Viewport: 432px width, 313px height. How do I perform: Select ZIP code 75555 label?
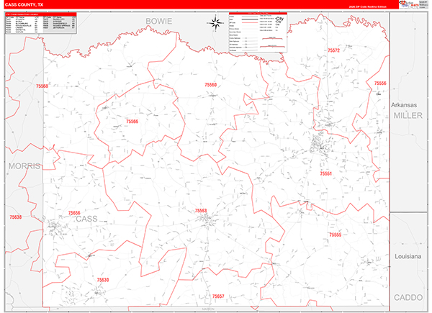(x=336, y=235)
